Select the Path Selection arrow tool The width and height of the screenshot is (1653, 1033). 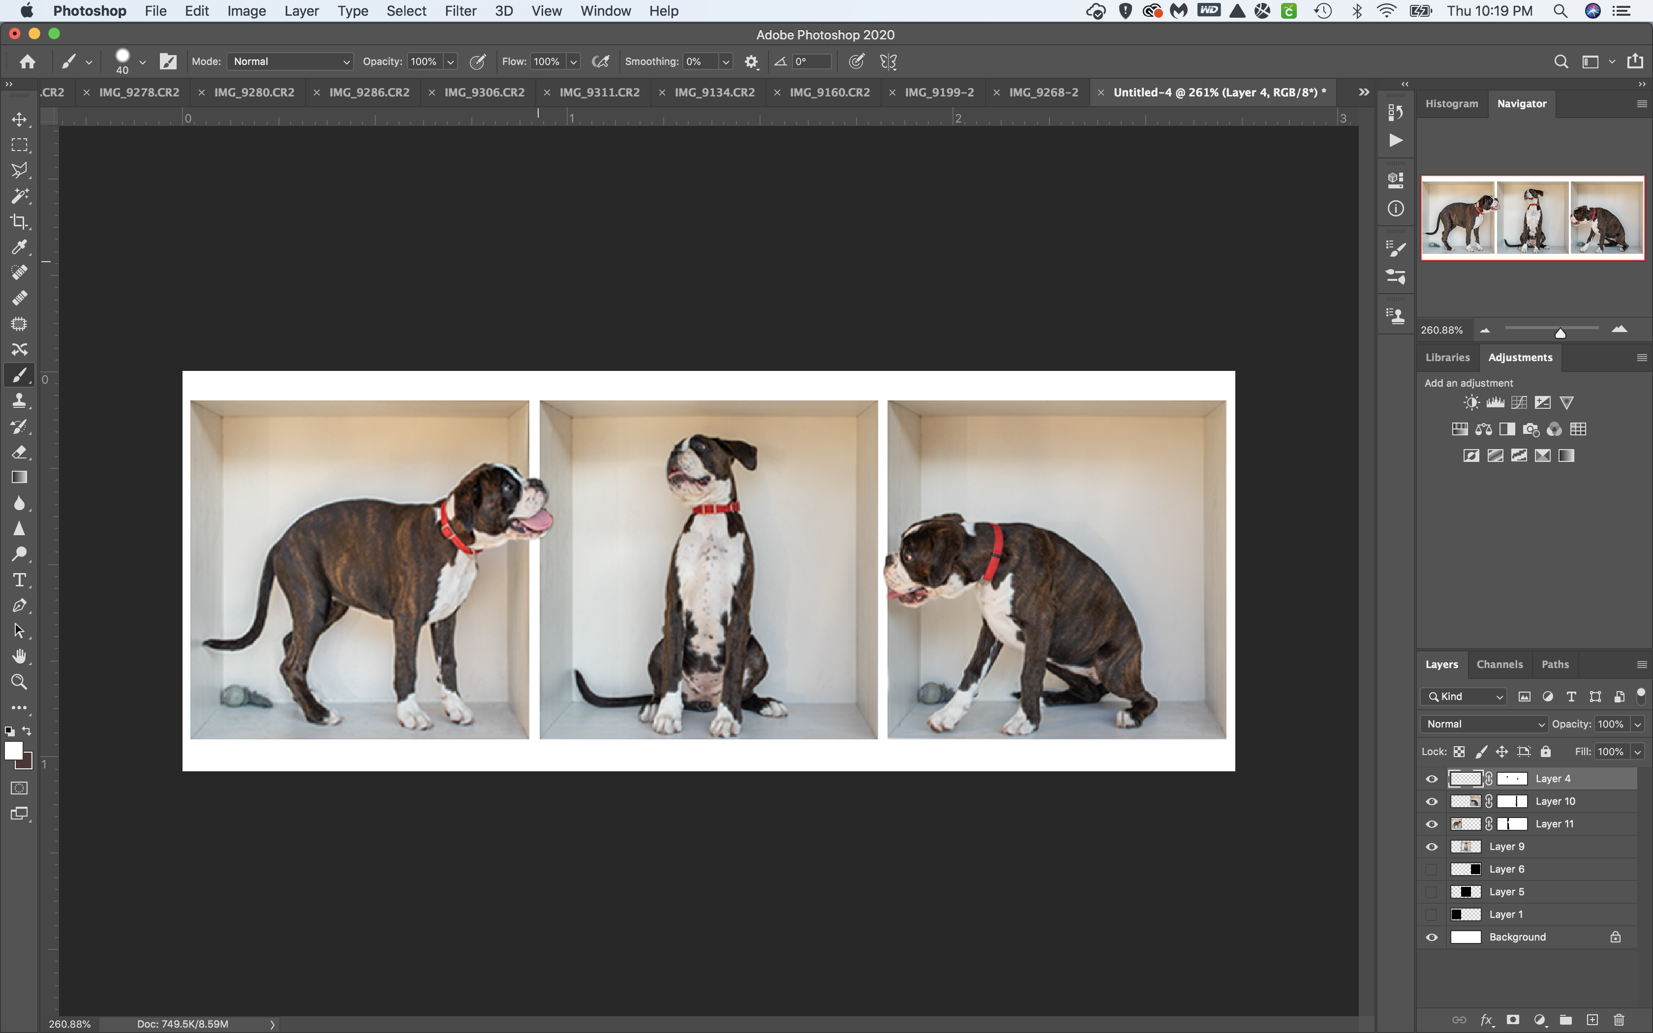tap(19, 631)
